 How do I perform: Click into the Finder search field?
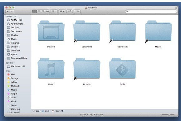click(151, 11)
